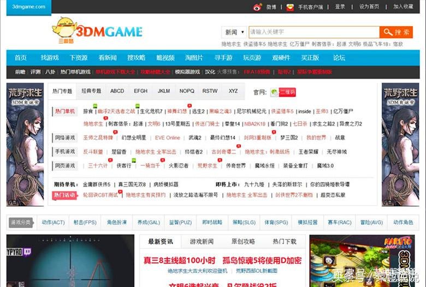
Task: Click 设为首页 in top bar
Action: coord(369,7)
